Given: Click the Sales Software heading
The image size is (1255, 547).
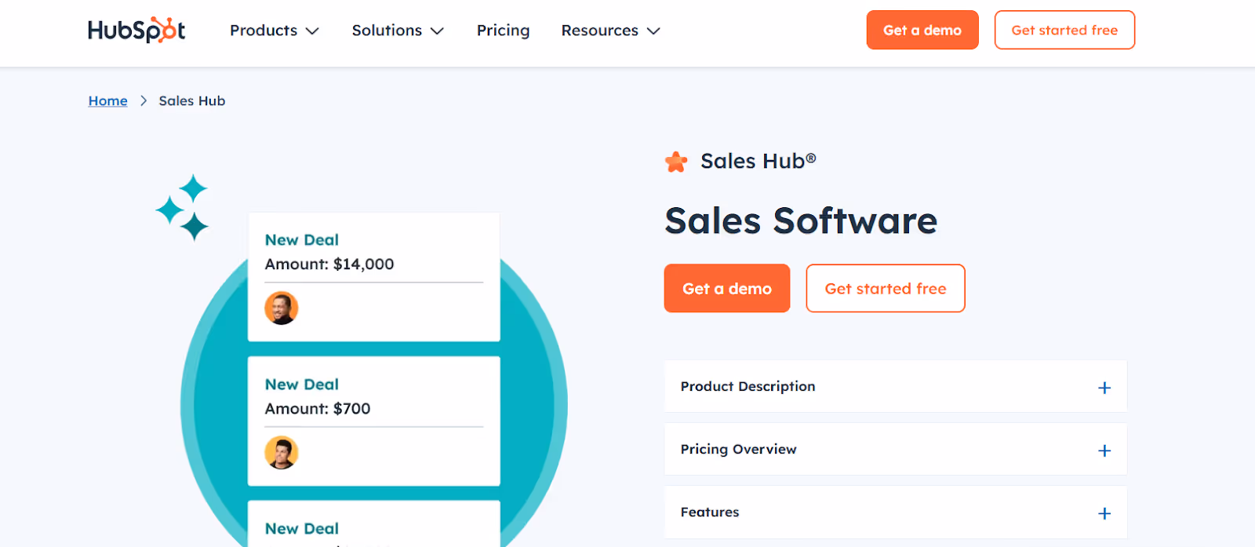Looking at the screenshot, I should 801,221.
